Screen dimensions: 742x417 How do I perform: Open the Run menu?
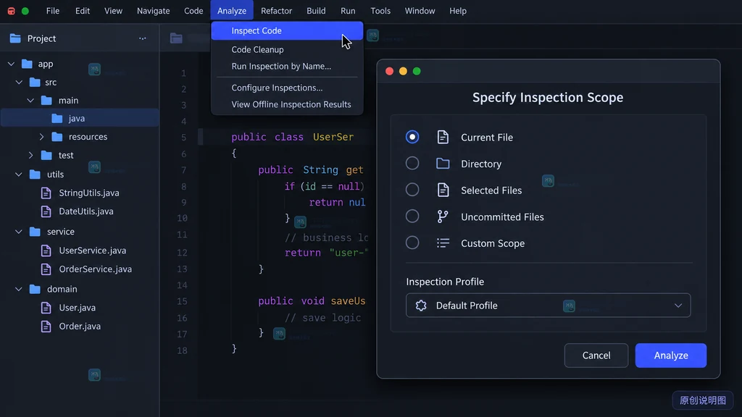pyautogui.click(x=348, y=11)
